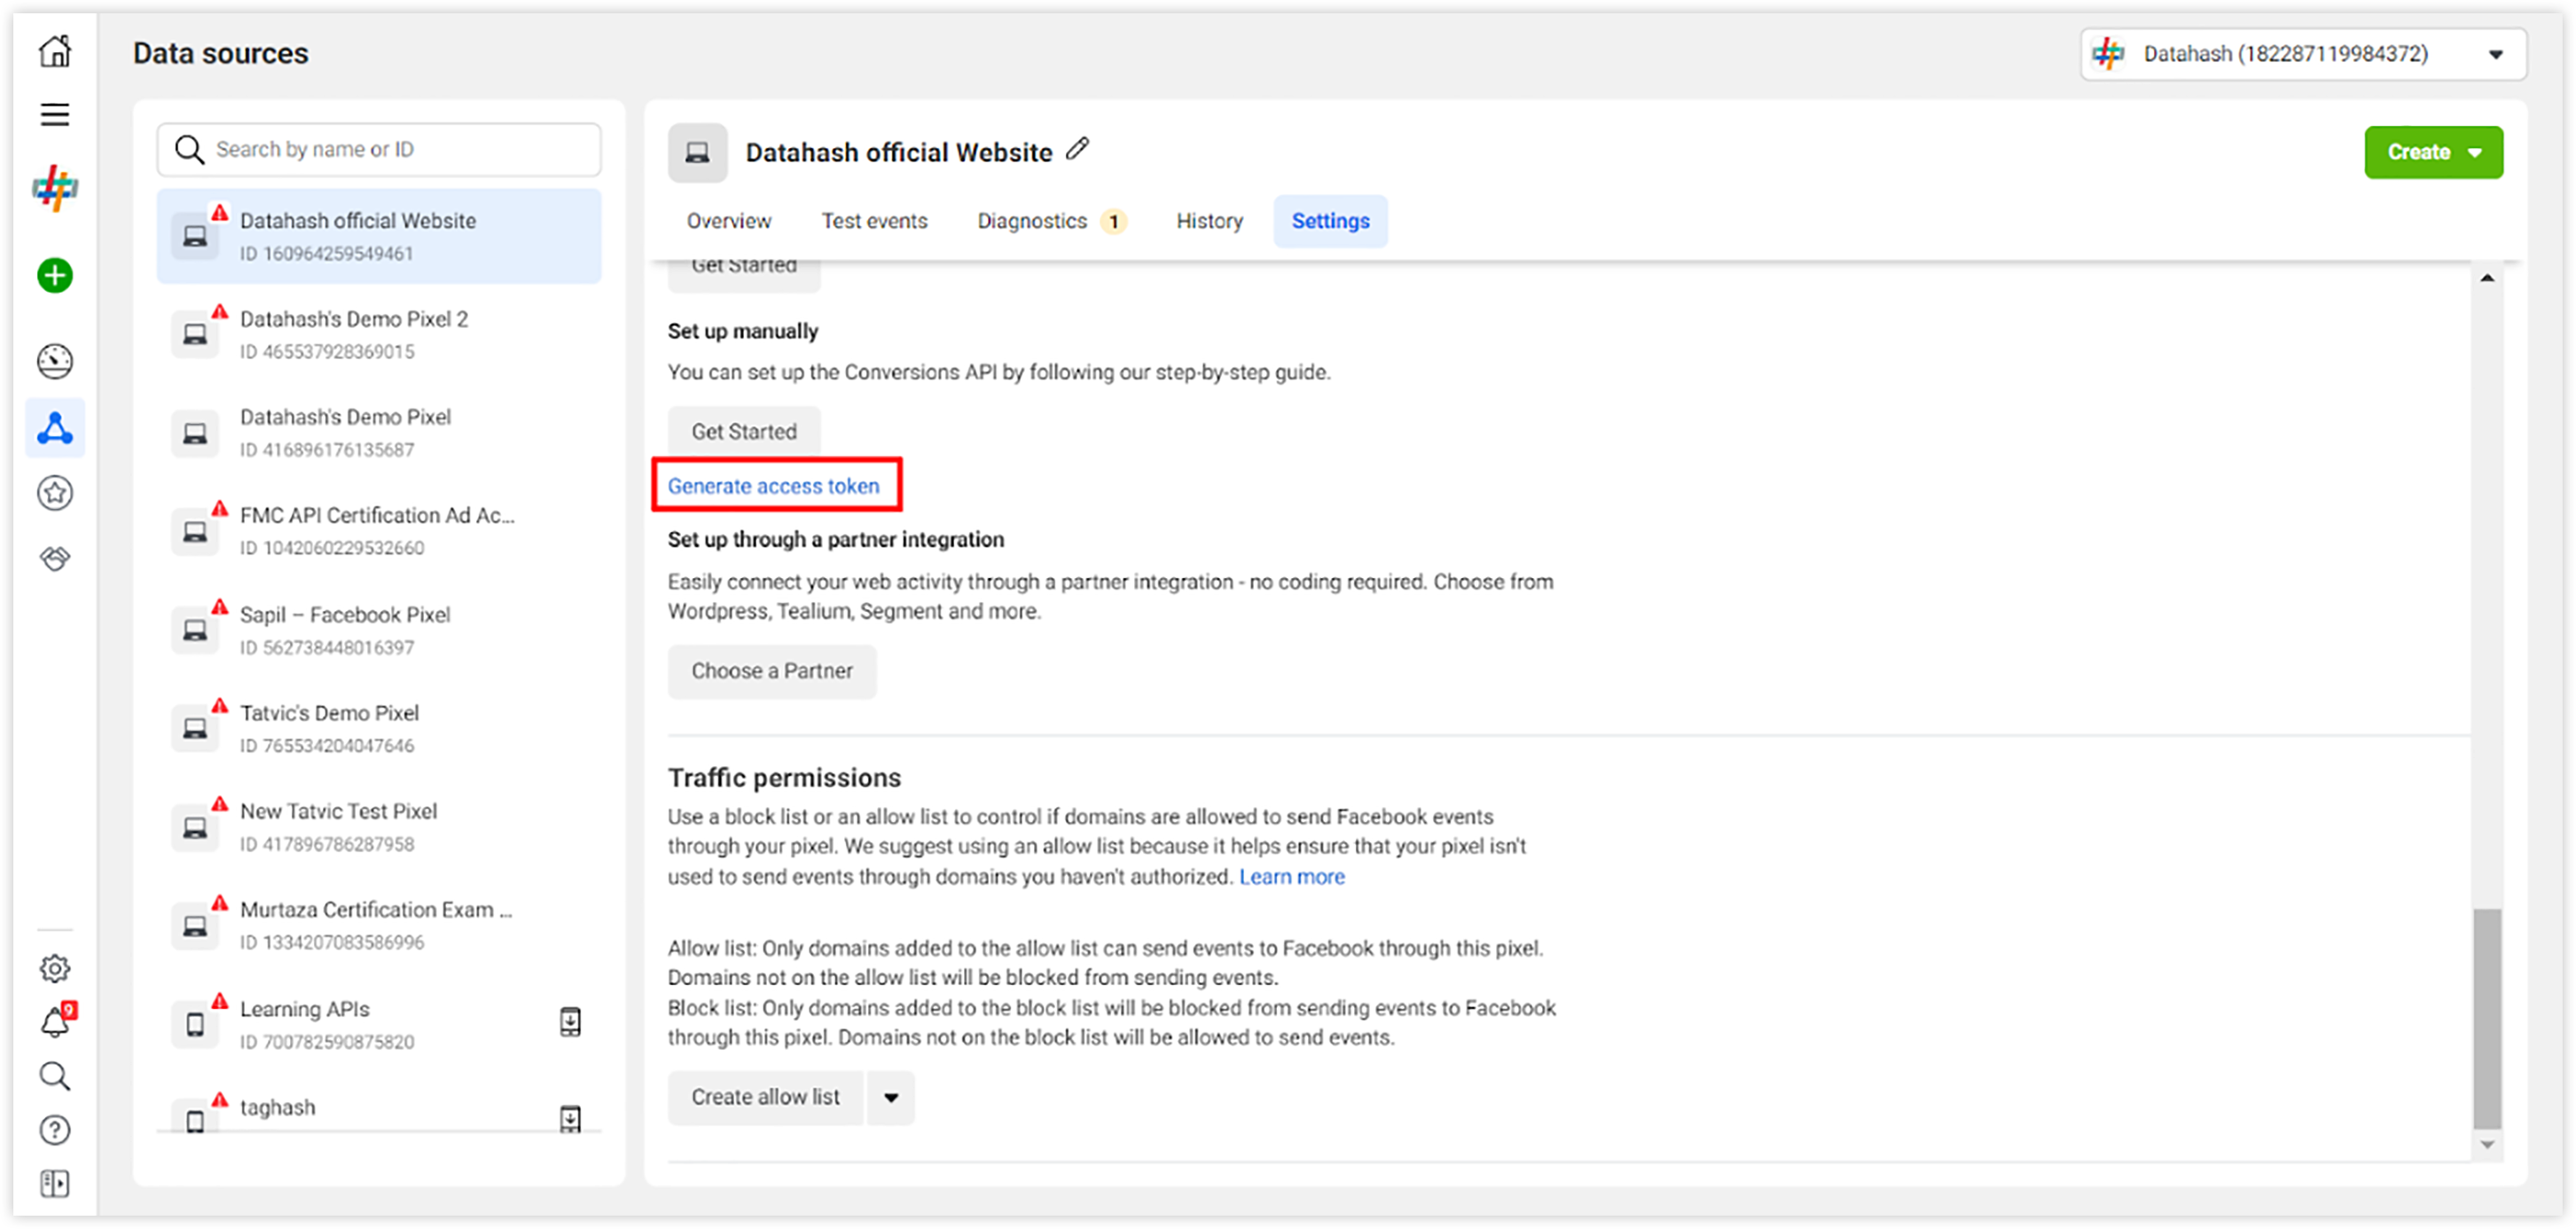
Task: Select the Settings tab
Action: 1330,221
